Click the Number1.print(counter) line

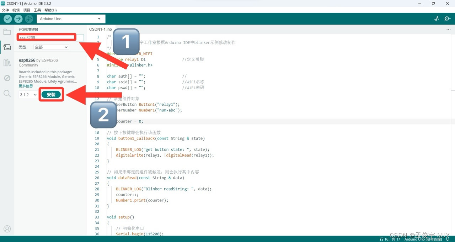pos(142,200)
